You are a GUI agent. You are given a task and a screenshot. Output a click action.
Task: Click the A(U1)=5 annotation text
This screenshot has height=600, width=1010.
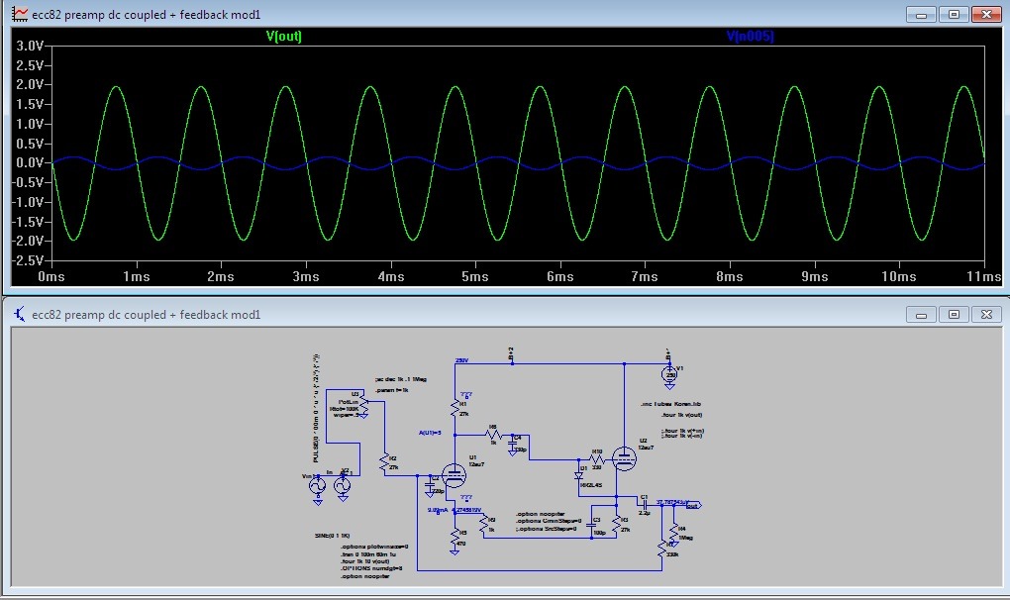coord(431,433)
